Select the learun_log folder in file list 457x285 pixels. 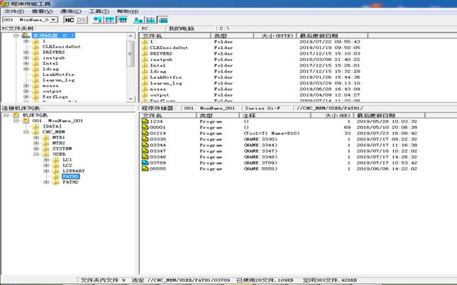click(x=166, y=83)
